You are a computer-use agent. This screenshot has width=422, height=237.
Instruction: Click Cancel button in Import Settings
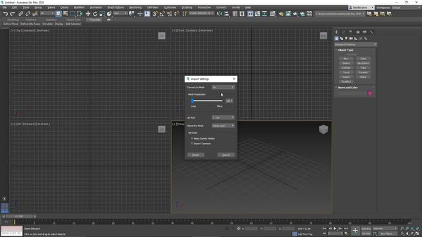[226, 155]
